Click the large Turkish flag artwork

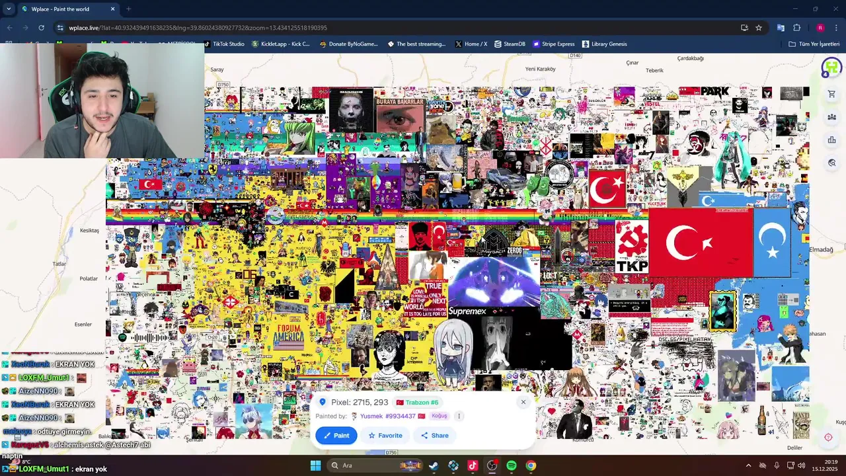[701, 243]
